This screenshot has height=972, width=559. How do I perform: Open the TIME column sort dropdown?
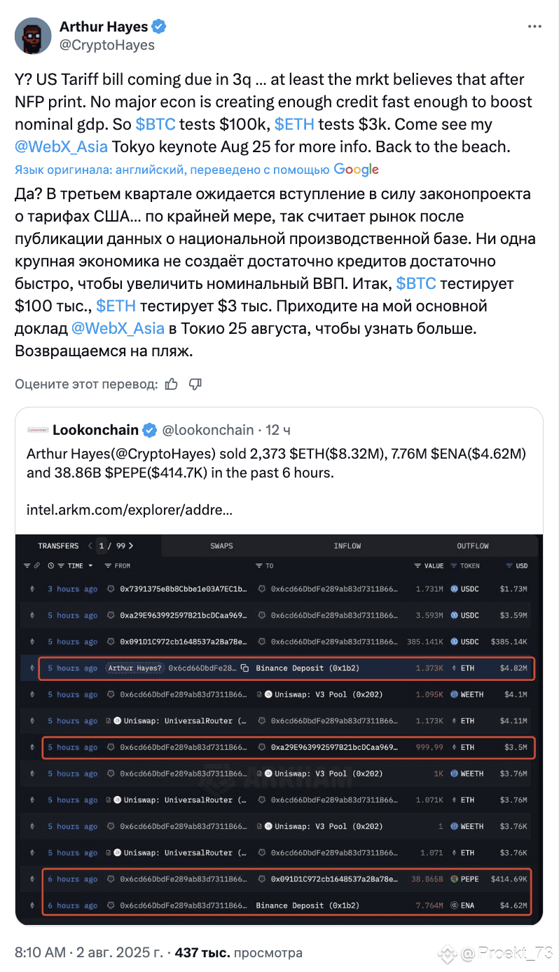pyautogui.click(x=70, y=565)
